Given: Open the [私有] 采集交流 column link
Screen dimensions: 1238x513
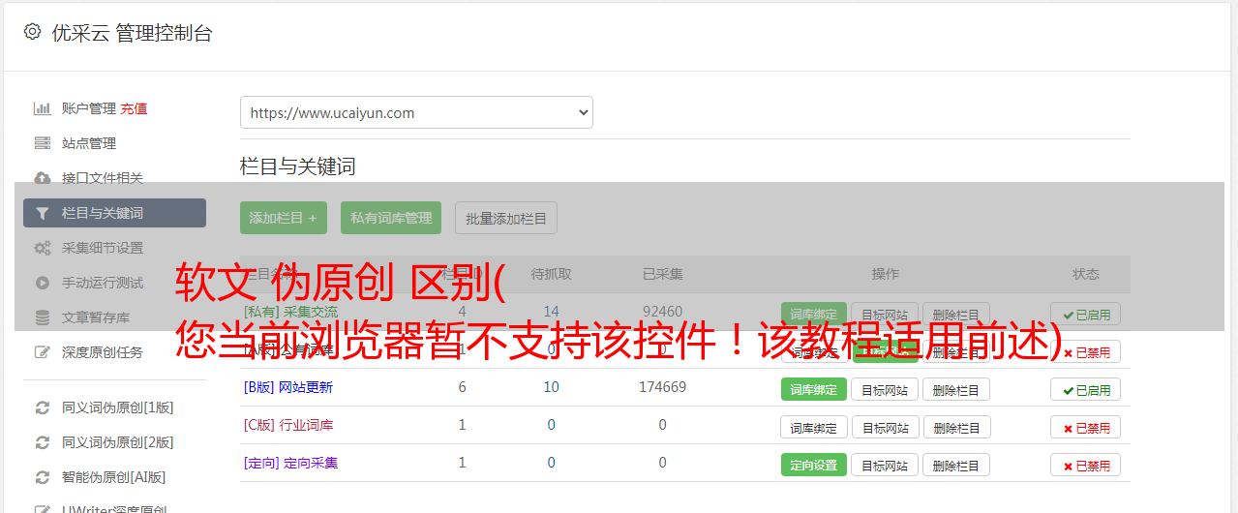Looking at the screenshot, I should 291,312.
